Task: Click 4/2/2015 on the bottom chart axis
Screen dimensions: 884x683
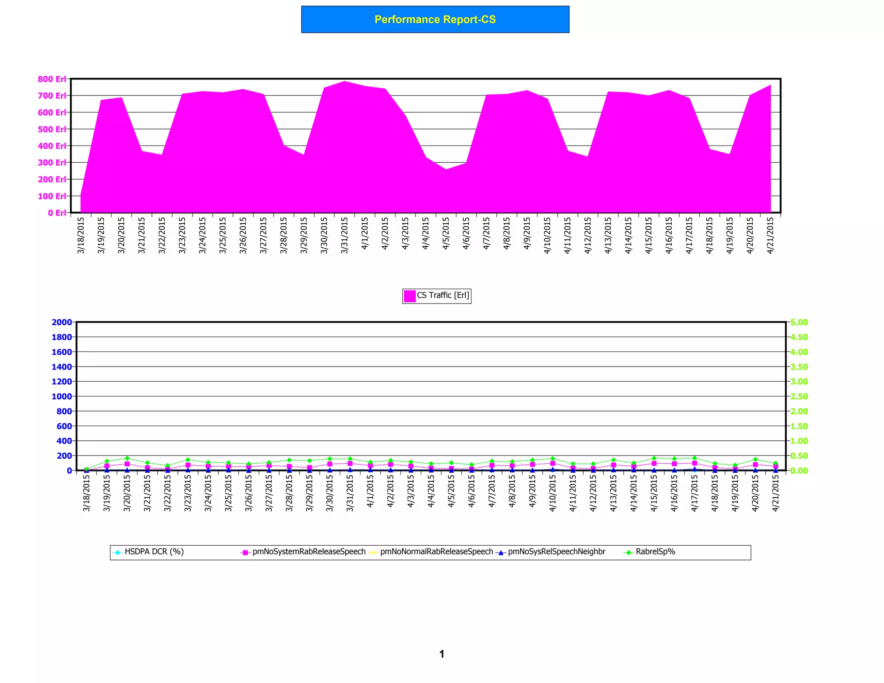Action: pos(391,491)
